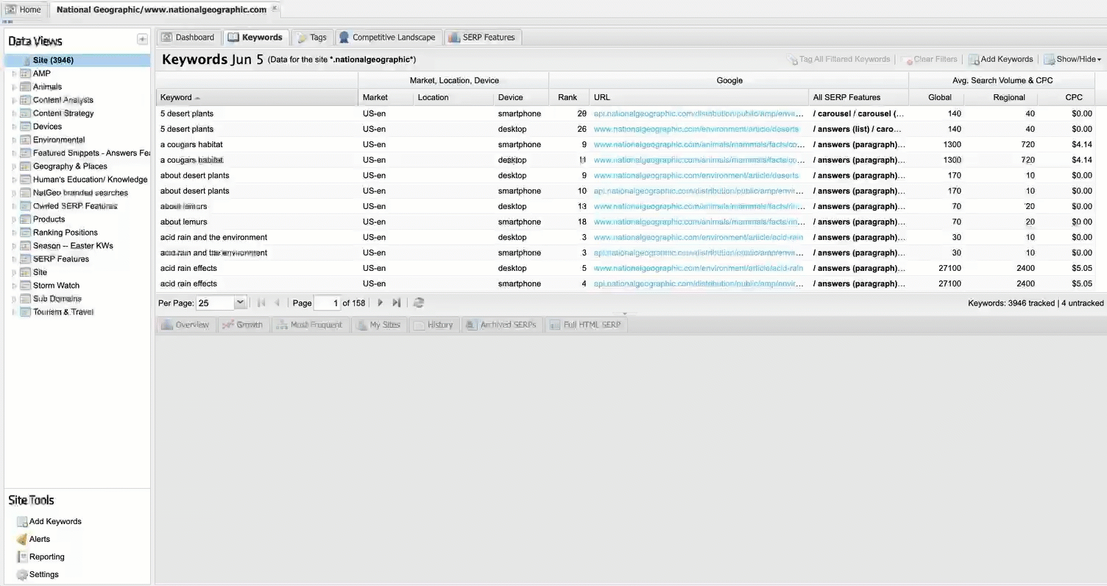Open the Per Page dropdown

[x=240, y=303]
